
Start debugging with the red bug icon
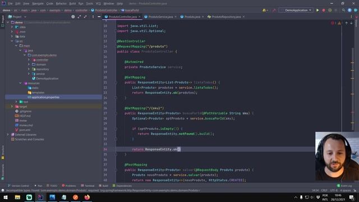pyautogui.click(x=324, y=10)
